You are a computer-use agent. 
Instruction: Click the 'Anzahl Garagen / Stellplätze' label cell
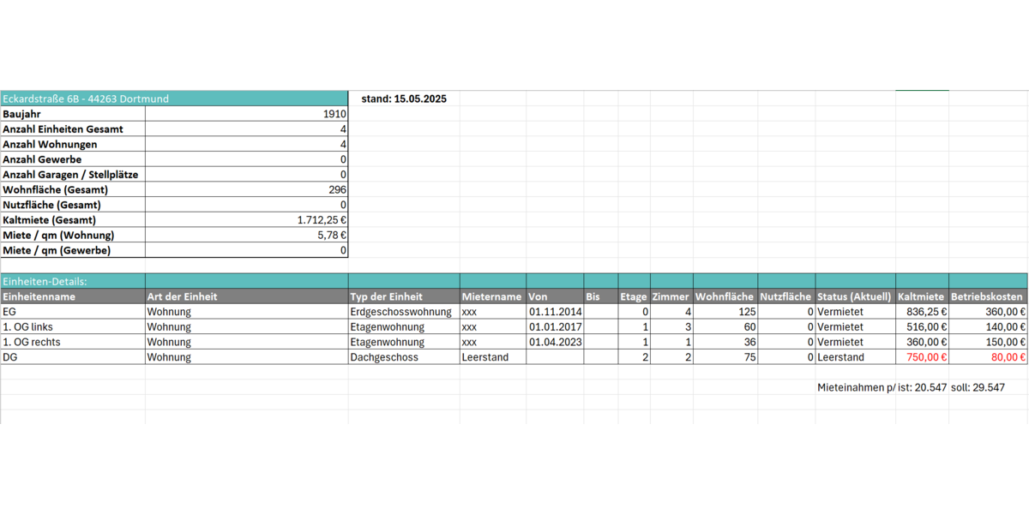pyautogui.click(x=71, y=175)
